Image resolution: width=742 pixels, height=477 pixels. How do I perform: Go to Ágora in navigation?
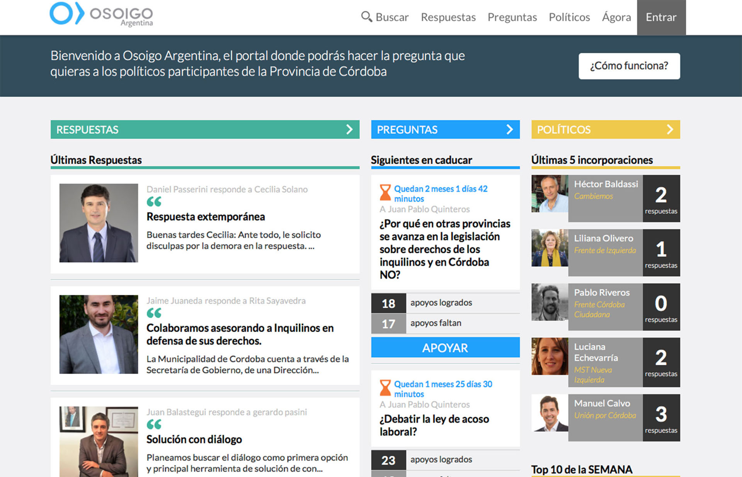tap(616, 17)
